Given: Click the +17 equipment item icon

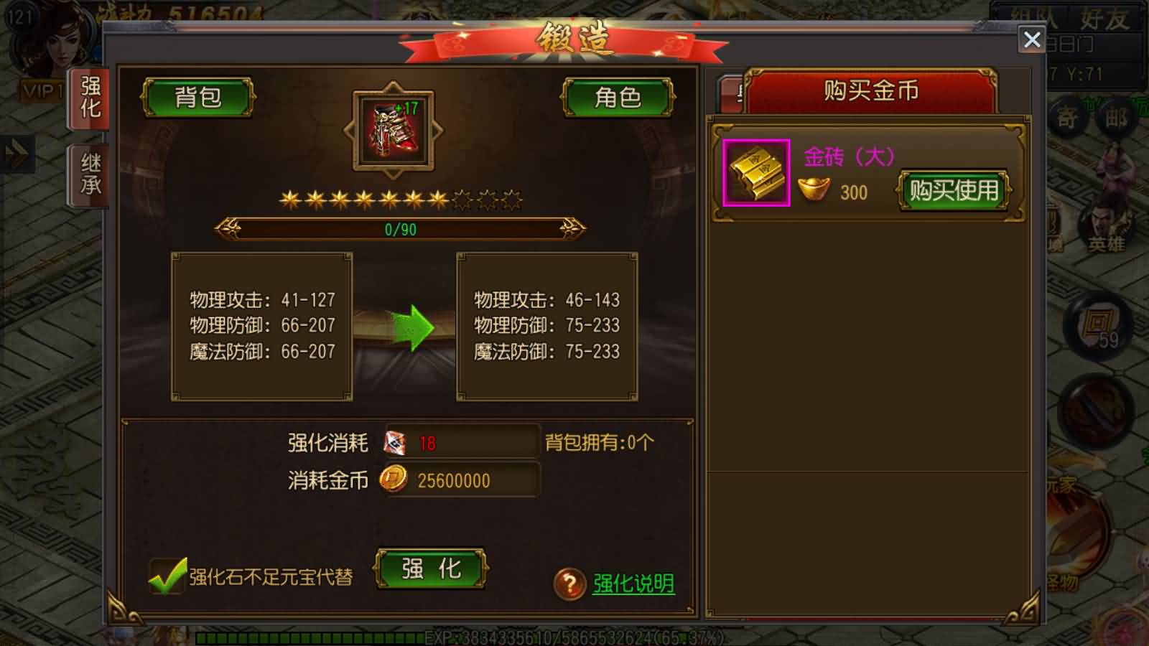Looking at the screenshot, I should tap(393, 131).
